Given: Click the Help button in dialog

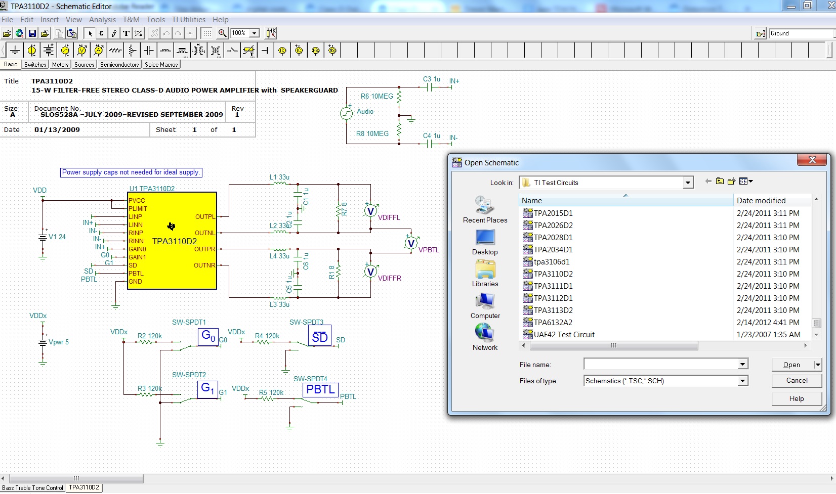Looking at the screenshot, I should click(x=797, y=399).
